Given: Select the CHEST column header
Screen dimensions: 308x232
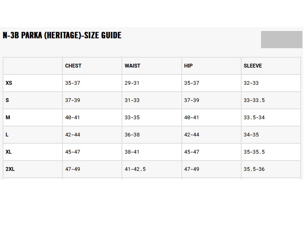Looking at the screenshot, I should pos(73,66).
